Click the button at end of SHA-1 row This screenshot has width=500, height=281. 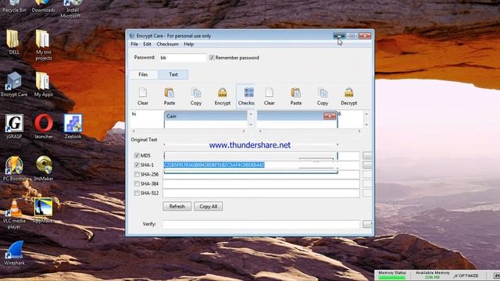click(367, 165)
